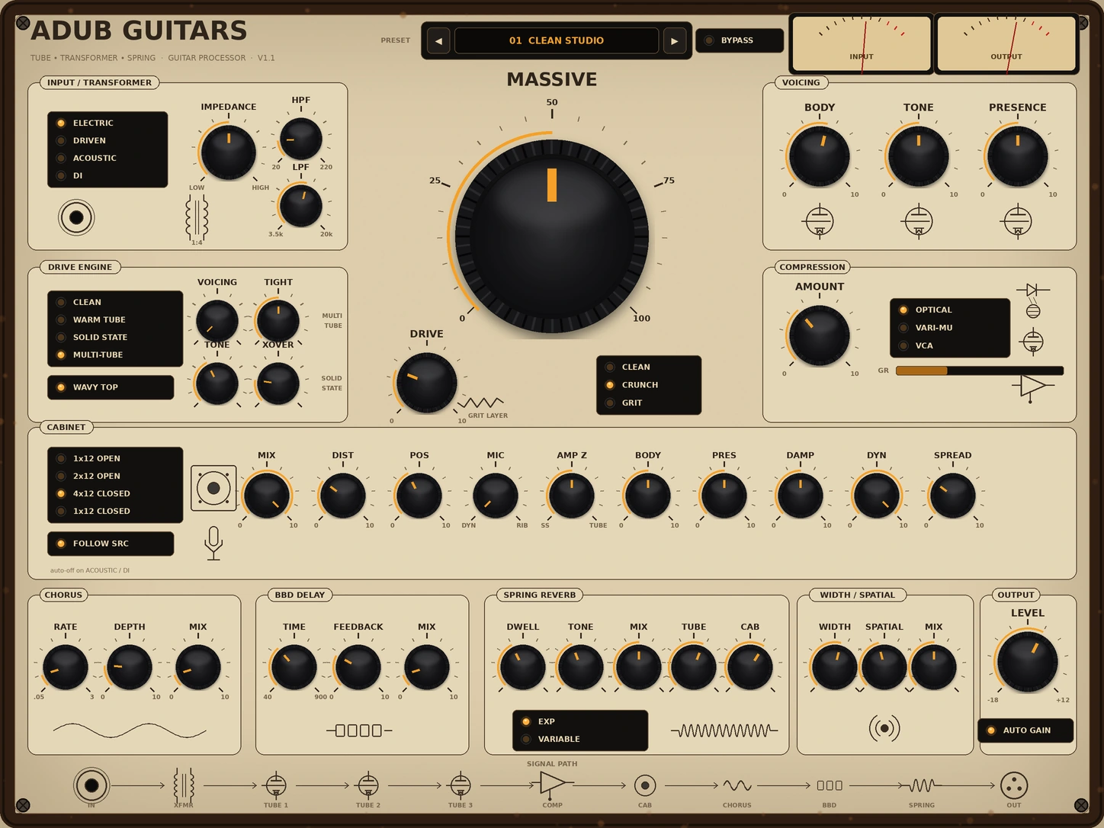Screen dimensions: 1104x828
Task: Click the microphone icon in Cabinet
Action: coord(213,543)
